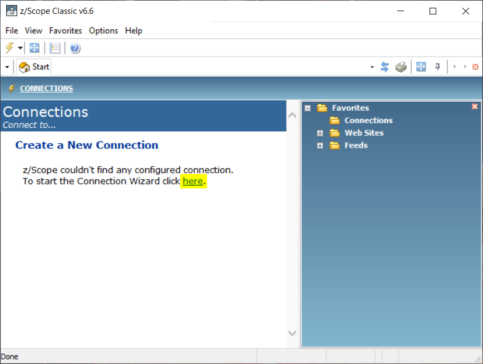Select Favorites root folder in tree
This screenshot has width=483, height=364.
[351, 108]
